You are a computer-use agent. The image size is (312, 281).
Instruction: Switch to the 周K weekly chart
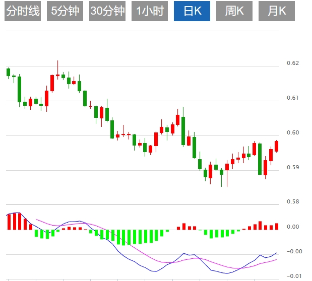(x=234, y=11)
